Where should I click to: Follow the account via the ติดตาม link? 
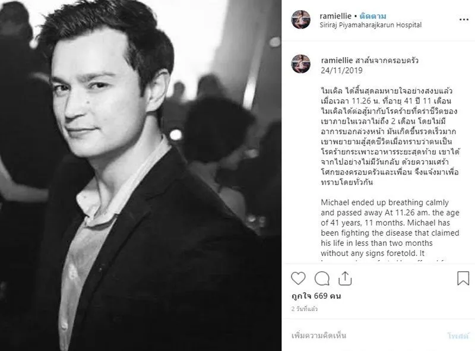coord(373,16)
